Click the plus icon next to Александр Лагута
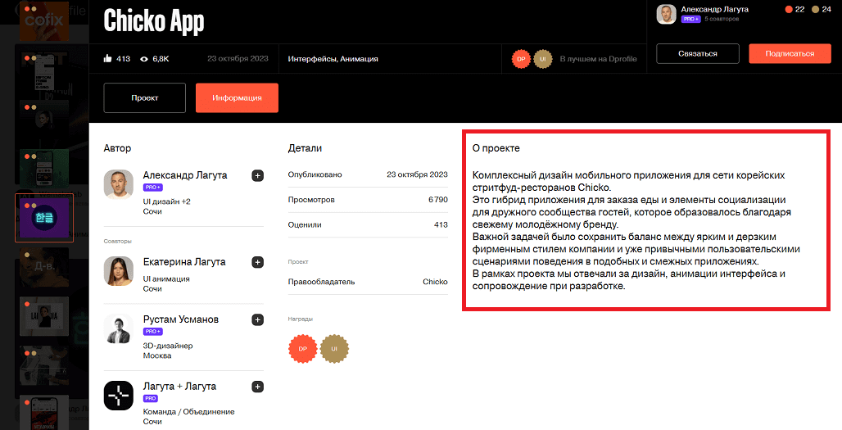Viewport: 842px width, 430px height. coord(258,175)
